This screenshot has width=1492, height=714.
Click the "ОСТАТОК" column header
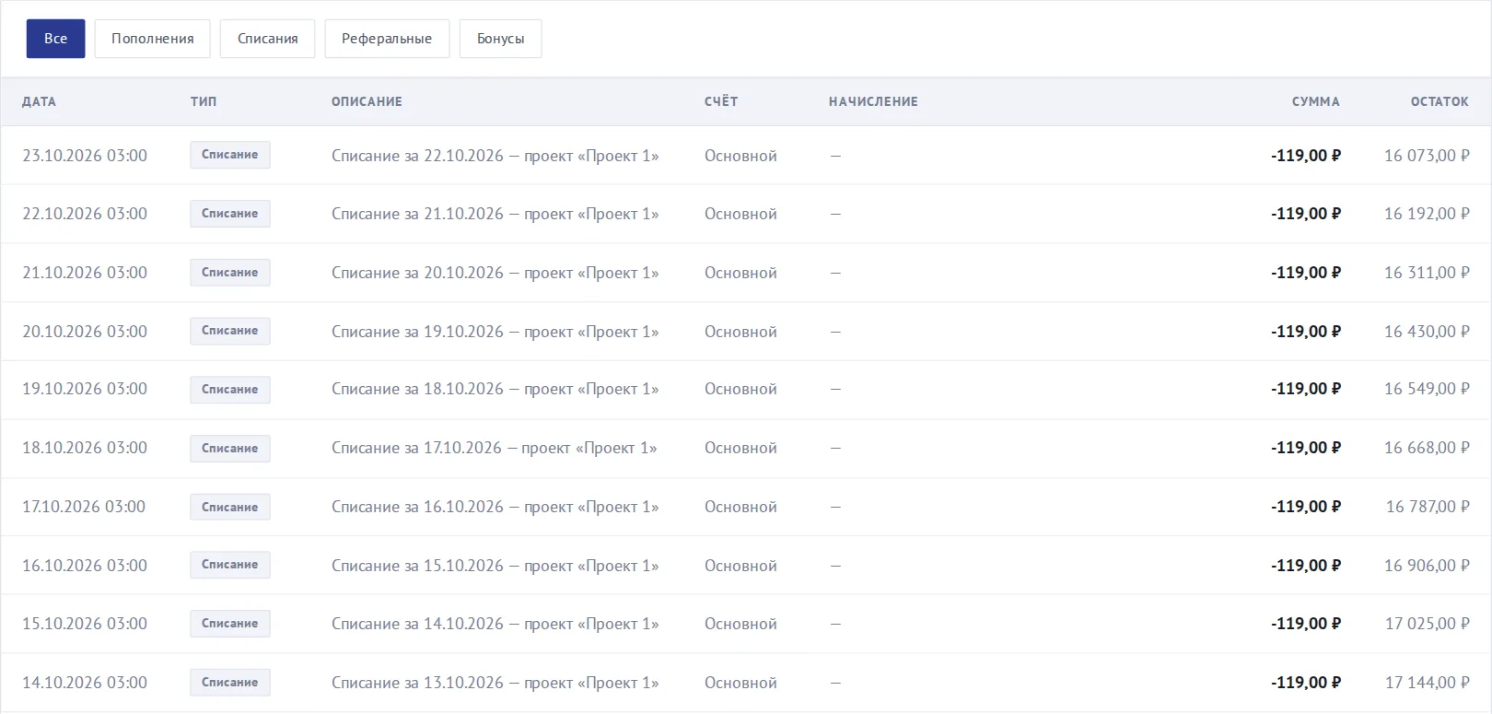coord(1440,101)
